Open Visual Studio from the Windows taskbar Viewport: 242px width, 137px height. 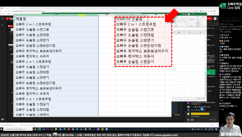point(44,129)
